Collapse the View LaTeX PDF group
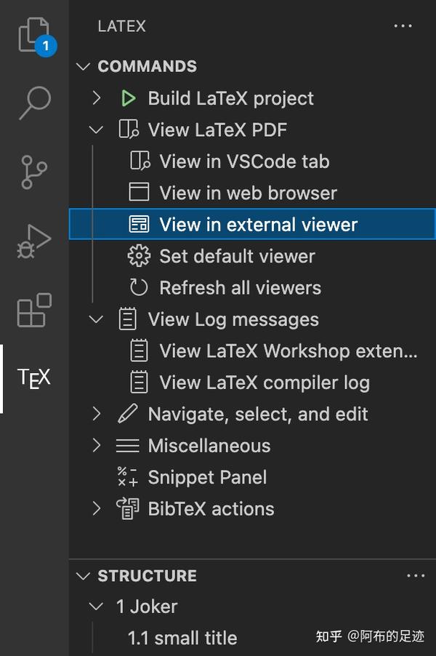 click(97, 130)
